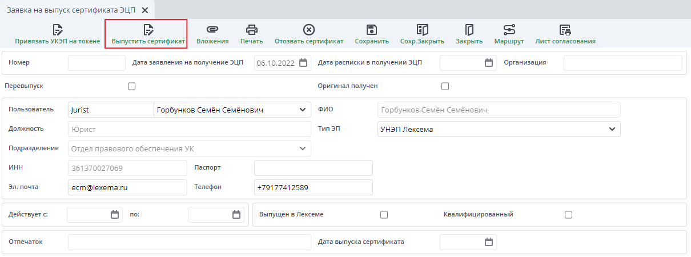Click into the 'Номер' input field
This screenshot has height=257, width=691.
97,63
